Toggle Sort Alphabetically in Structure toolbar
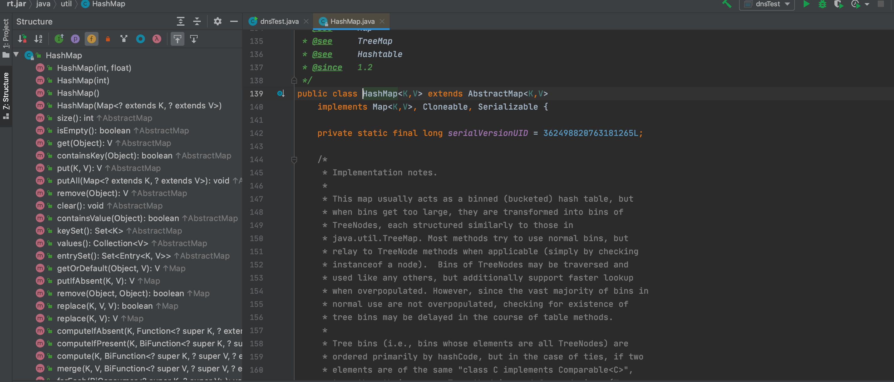Image resolution: width=894 pixels, height=382 pixels. 39,39
